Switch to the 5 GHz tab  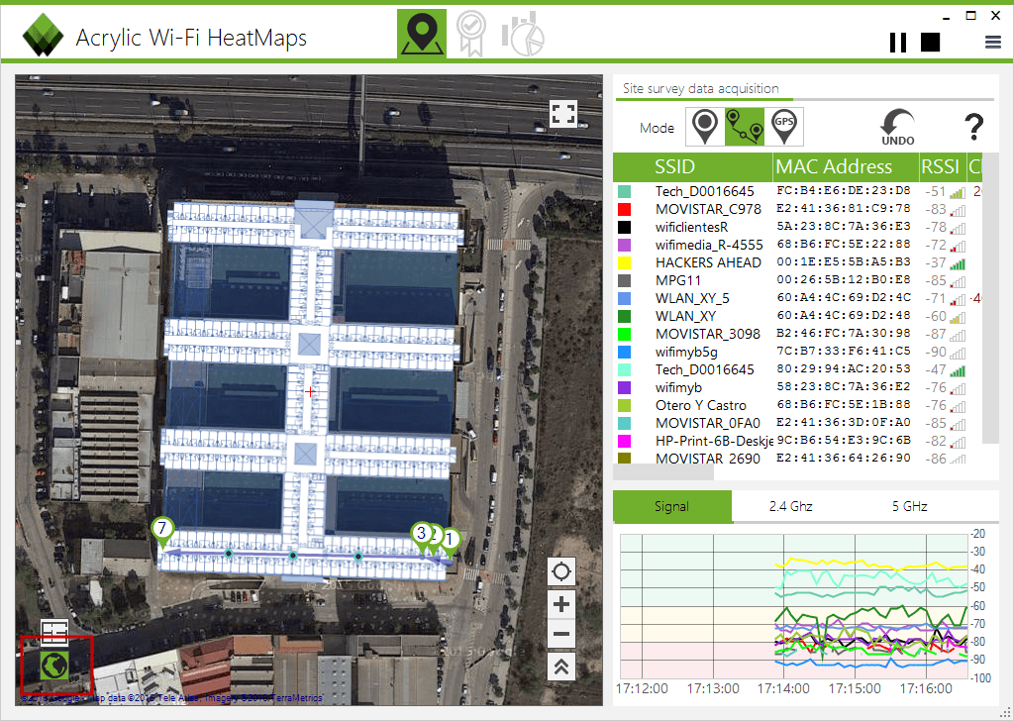point(909,506)
